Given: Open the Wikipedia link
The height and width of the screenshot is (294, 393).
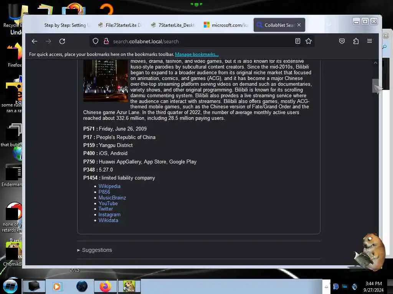Looking at the screenshot, I should (109, 186).
